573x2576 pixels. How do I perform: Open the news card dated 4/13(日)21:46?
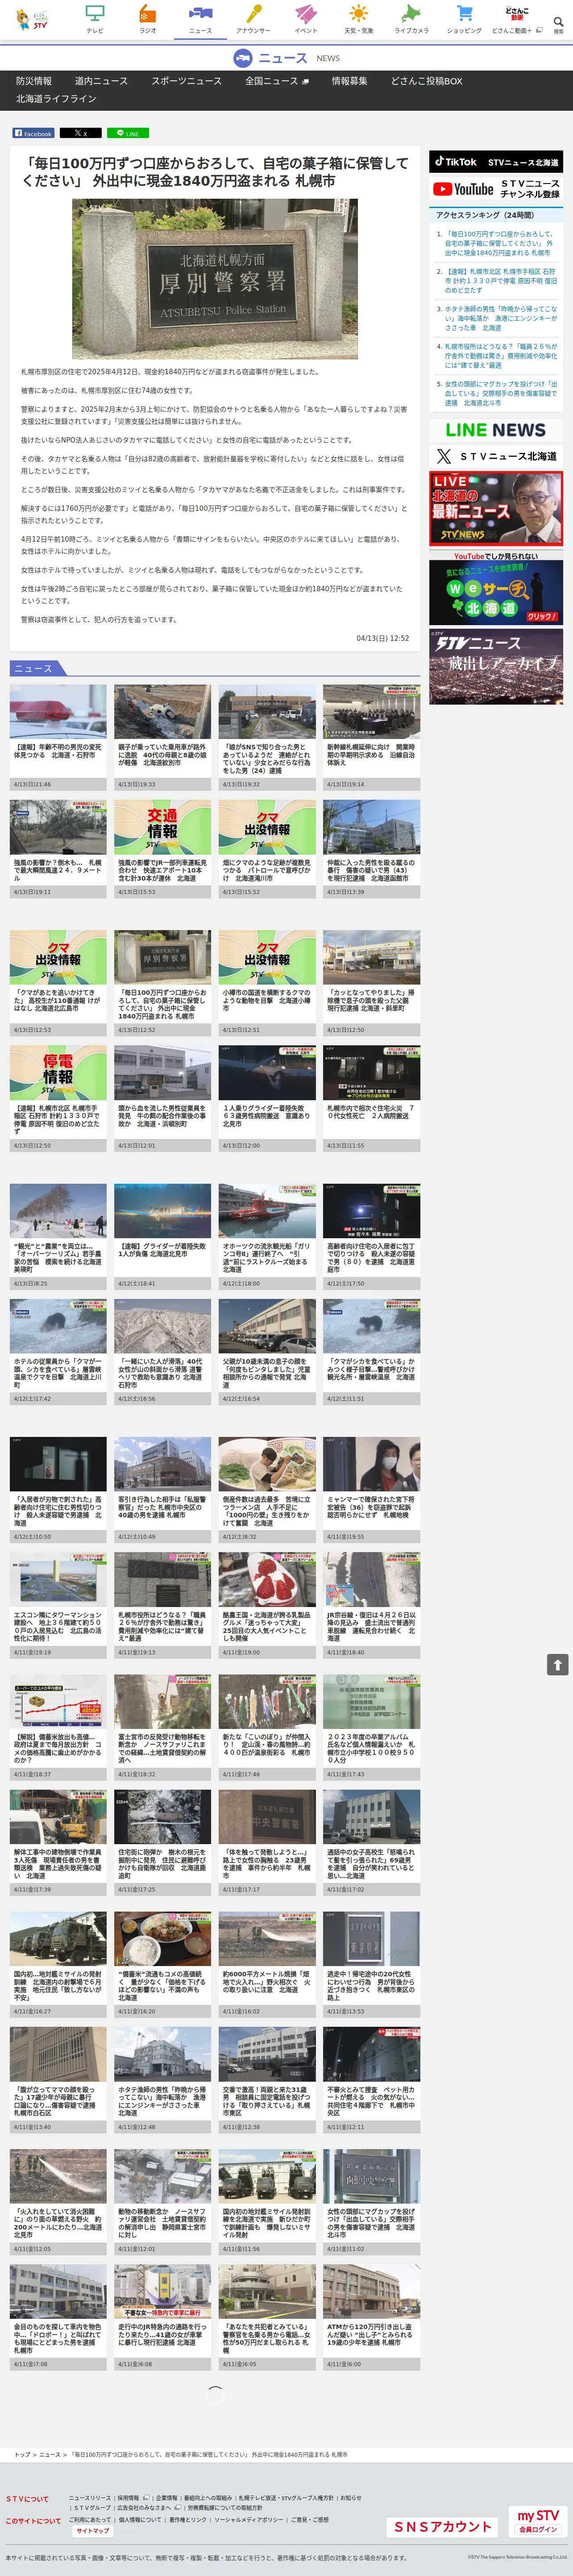(58, 738)
